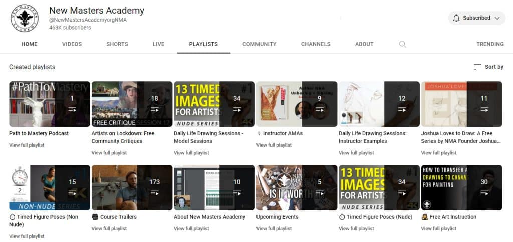This screenshot has width=513, height=242.
Task: Open the Free Art Instruction playlist thumbnail
Action: coord(461,188)
